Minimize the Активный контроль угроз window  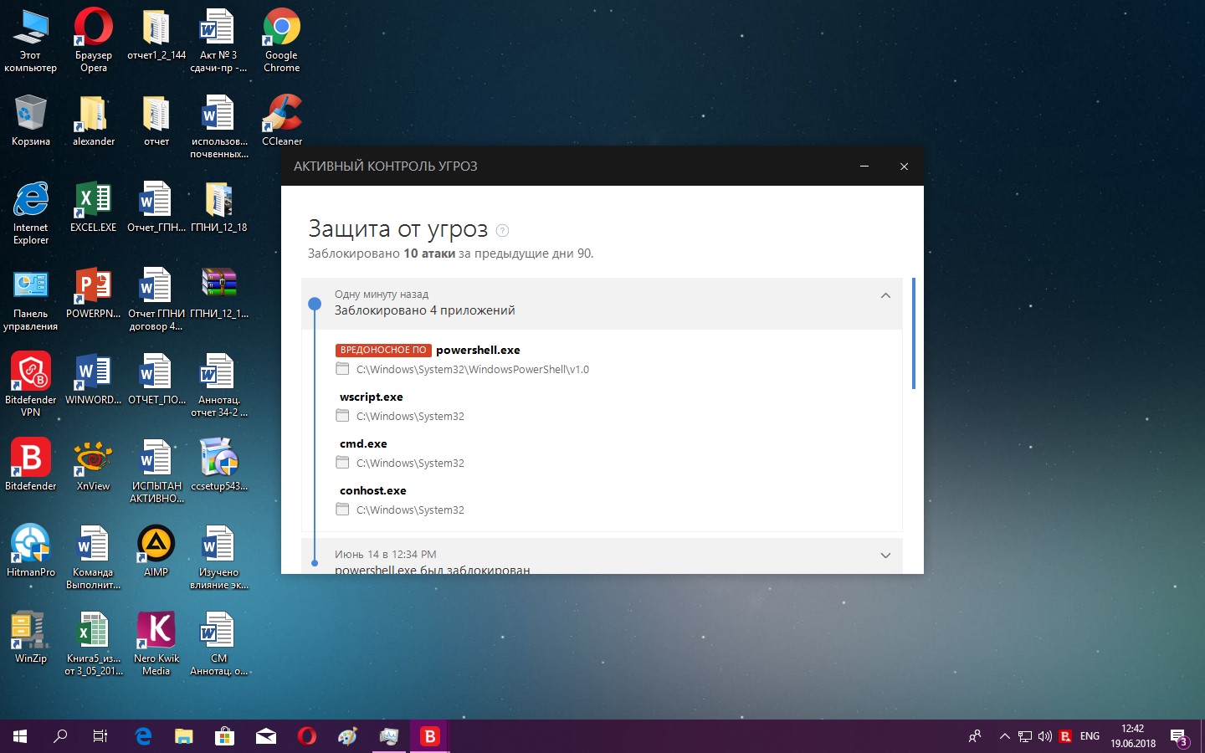[x=864, y=166]
